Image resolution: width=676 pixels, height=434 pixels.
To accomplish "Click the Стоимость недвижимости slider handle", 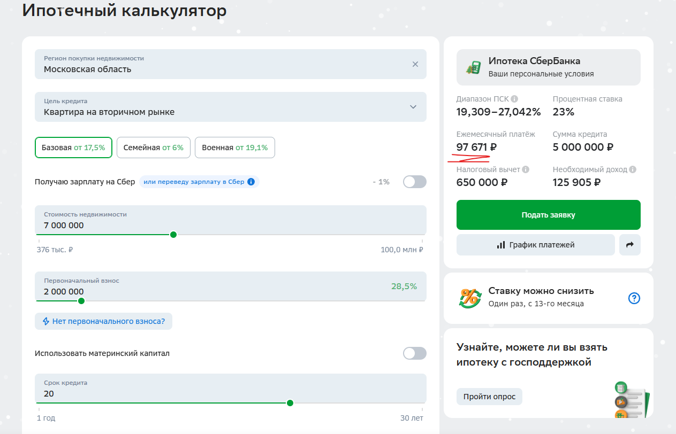I will pyautogui.click(x=173, y=235).
